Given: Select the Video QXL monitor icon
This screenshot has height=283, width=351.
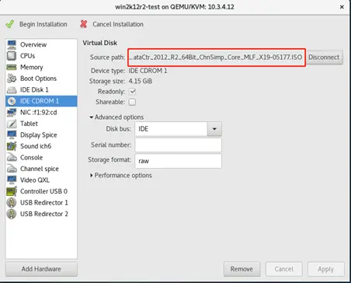Looking at the screenshot, I should point(12,180).
